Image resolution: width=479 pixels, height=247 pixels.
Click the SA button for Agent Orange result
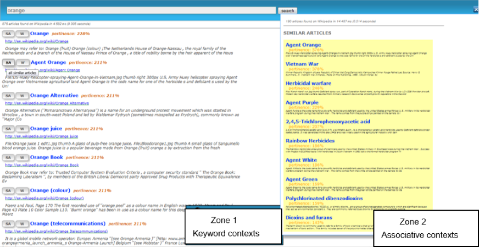(x=8, y=63)
